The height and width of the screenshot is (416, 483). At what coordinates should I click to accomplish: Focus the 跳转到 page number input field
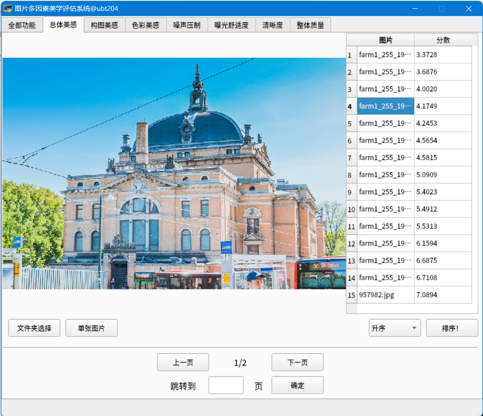tap(226, 385)
